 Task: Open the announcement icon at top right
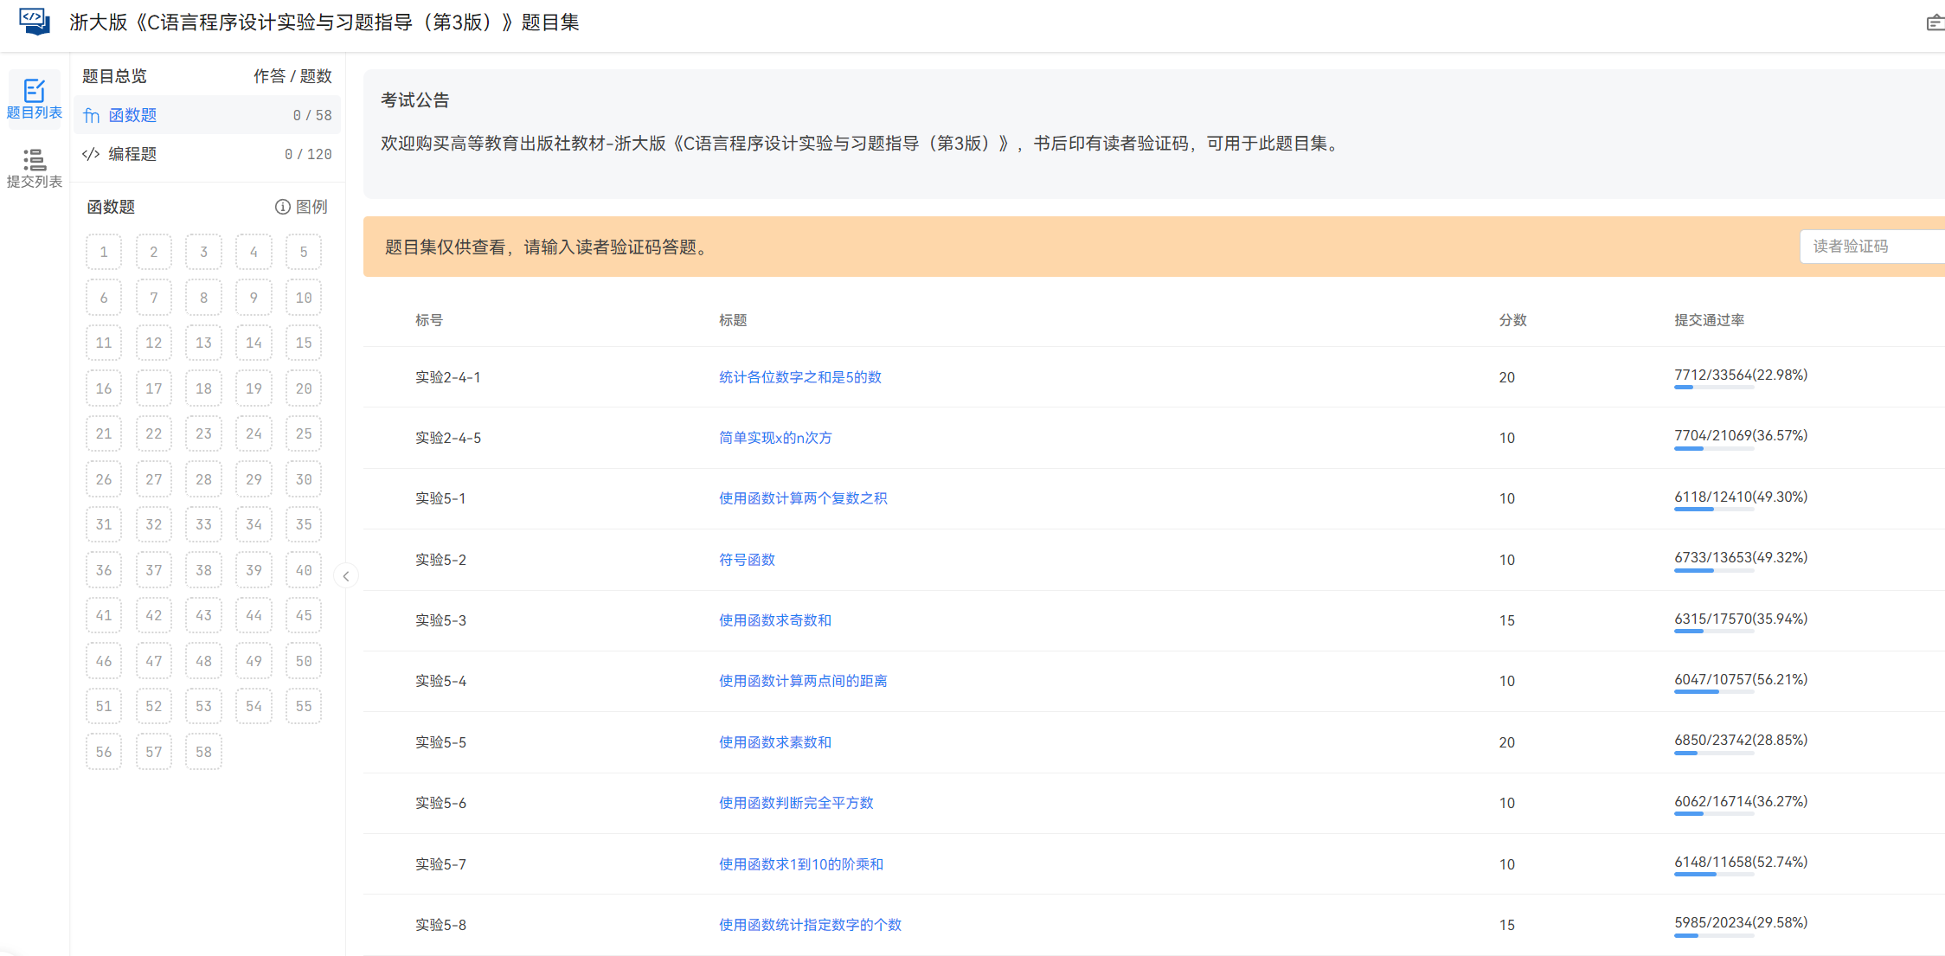[1935, 22]
